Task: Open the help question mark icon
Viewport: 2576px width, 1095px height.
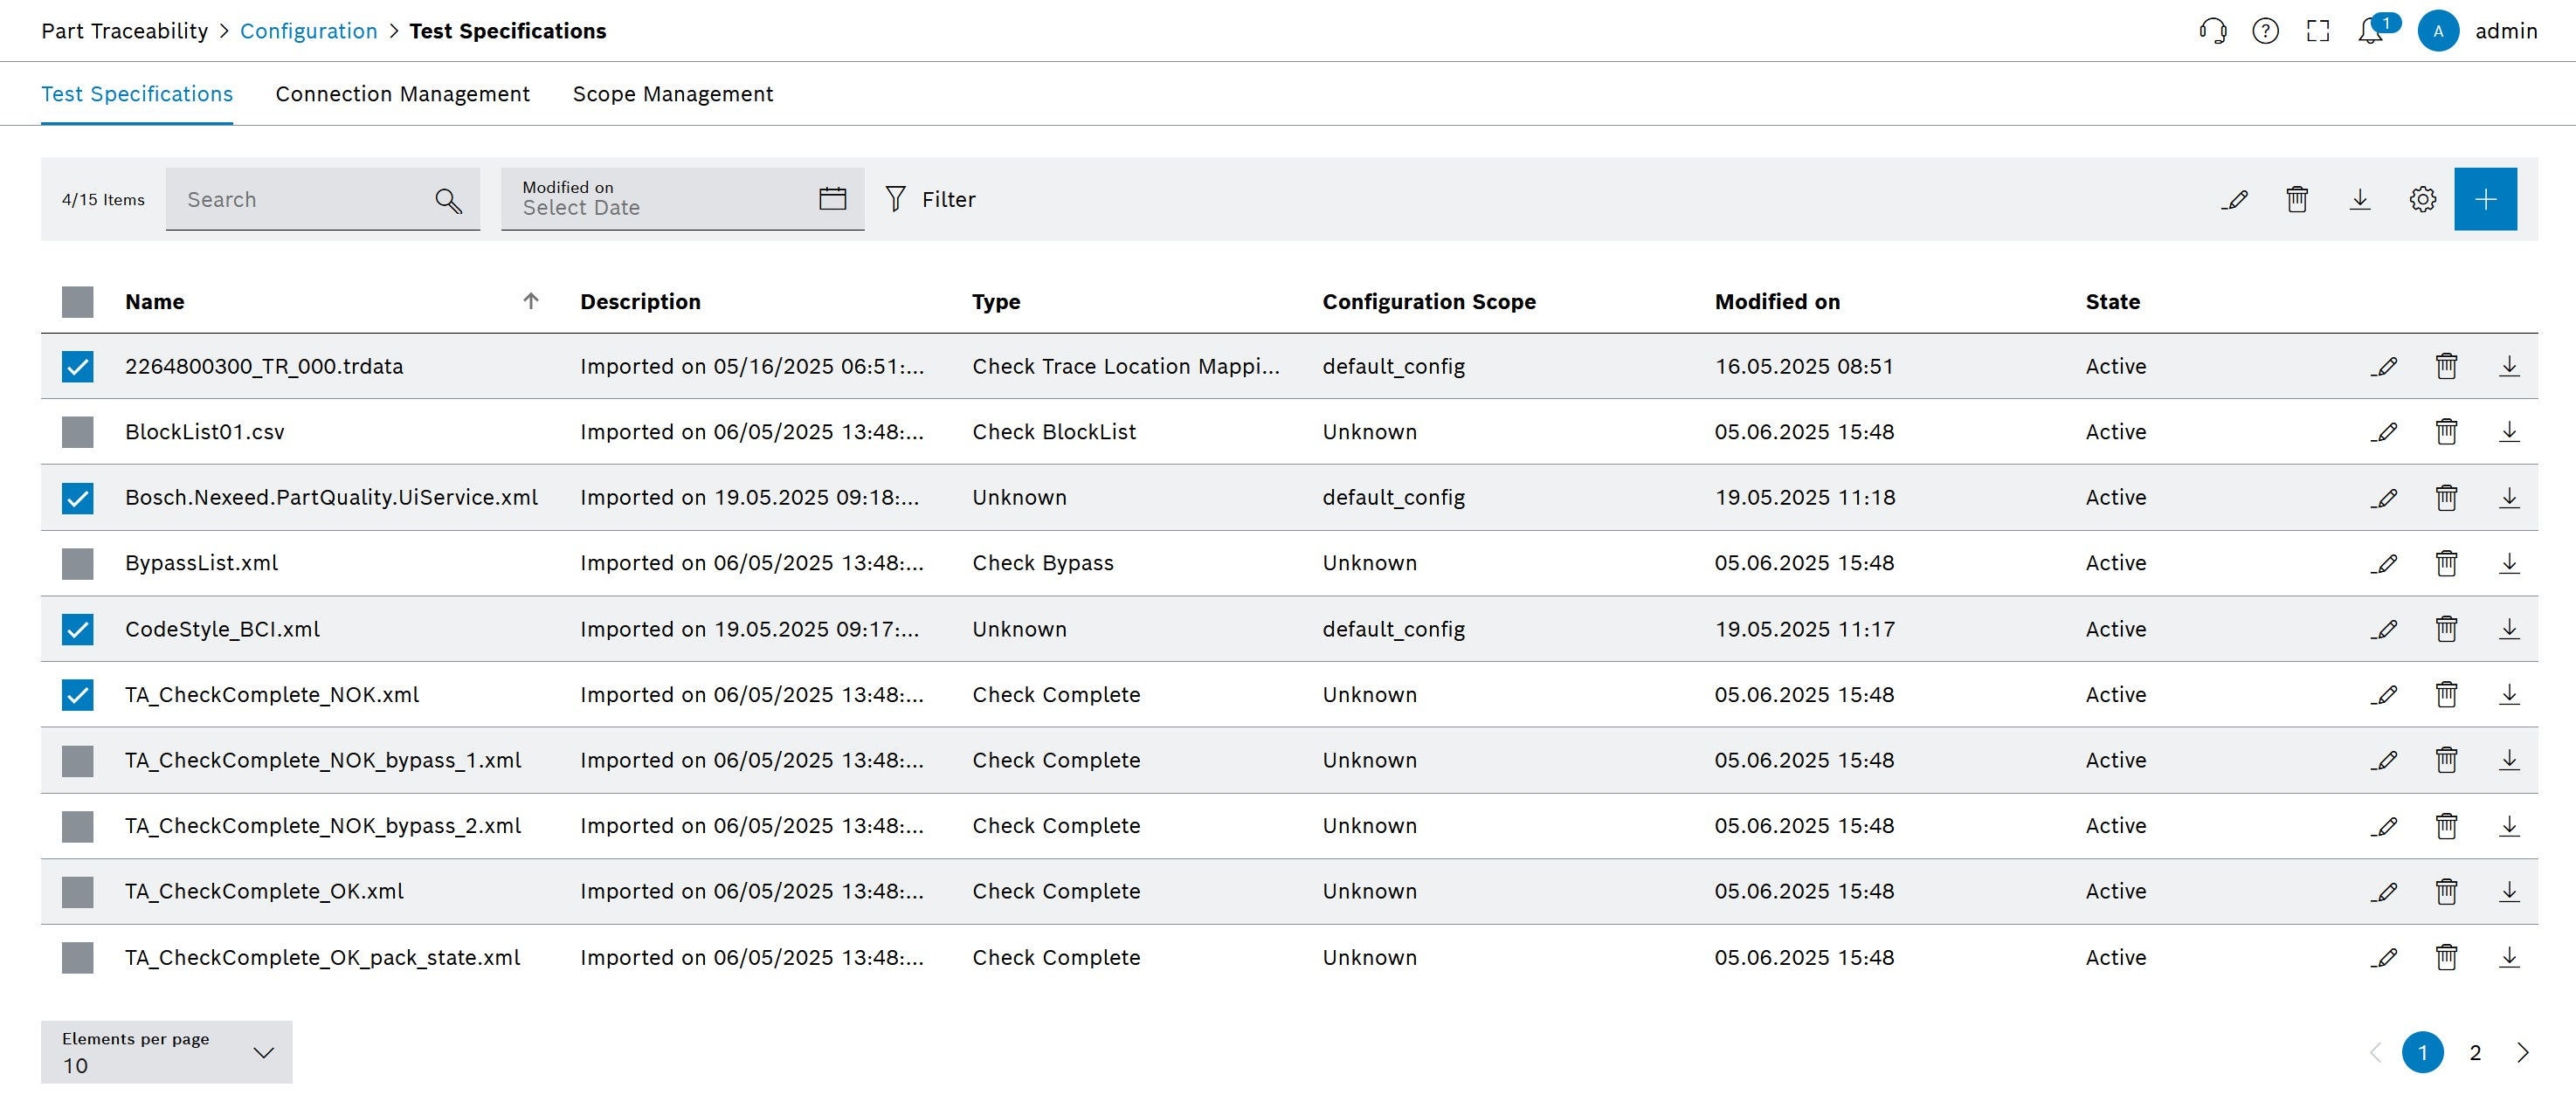Action: [2265, 31]
